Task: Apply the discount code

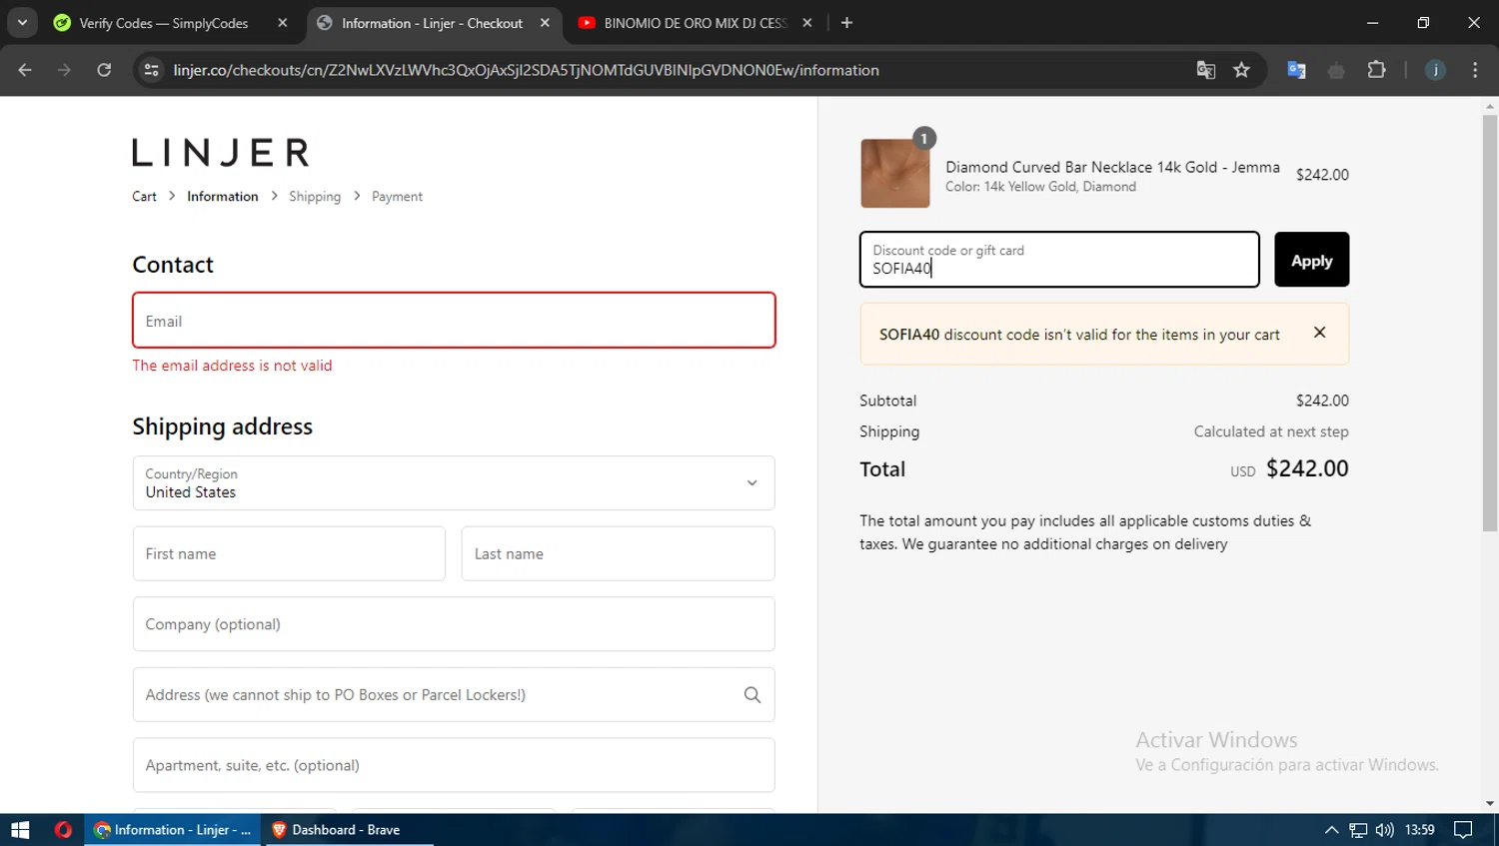Action: 1311,260
